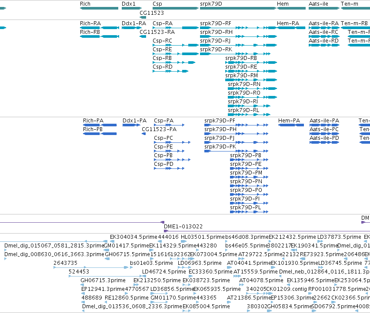Select protein srpk79D-PM

pos(249,177)
